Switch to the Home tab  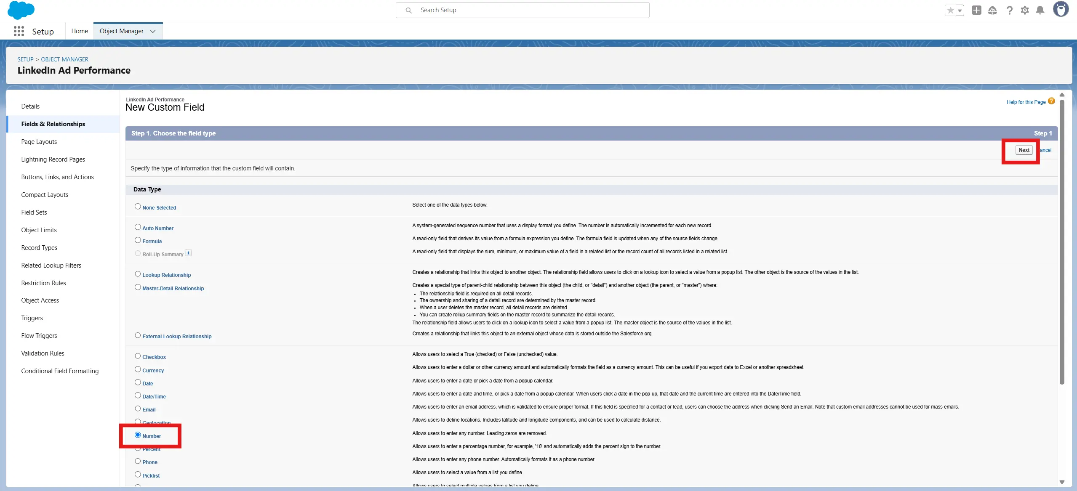click(x=80, y=31)
